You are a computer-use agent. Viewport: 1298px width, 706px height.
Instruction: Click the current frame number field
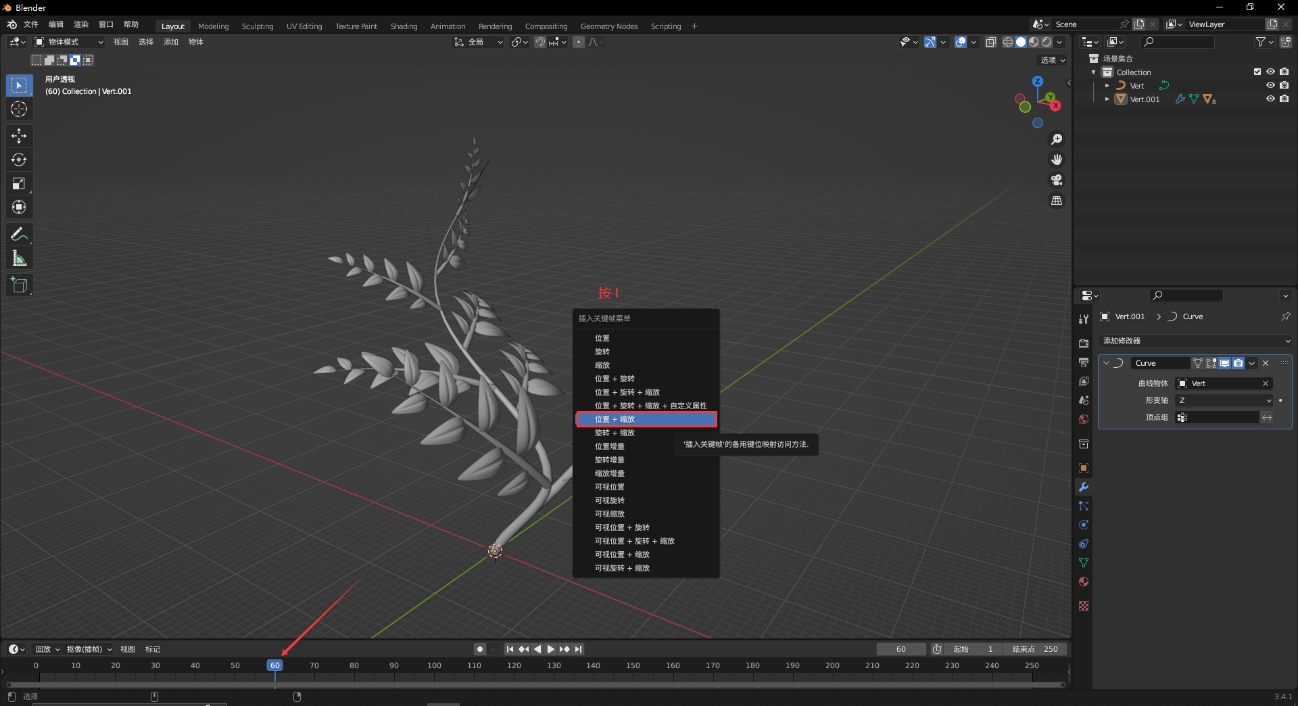[900, 649]
